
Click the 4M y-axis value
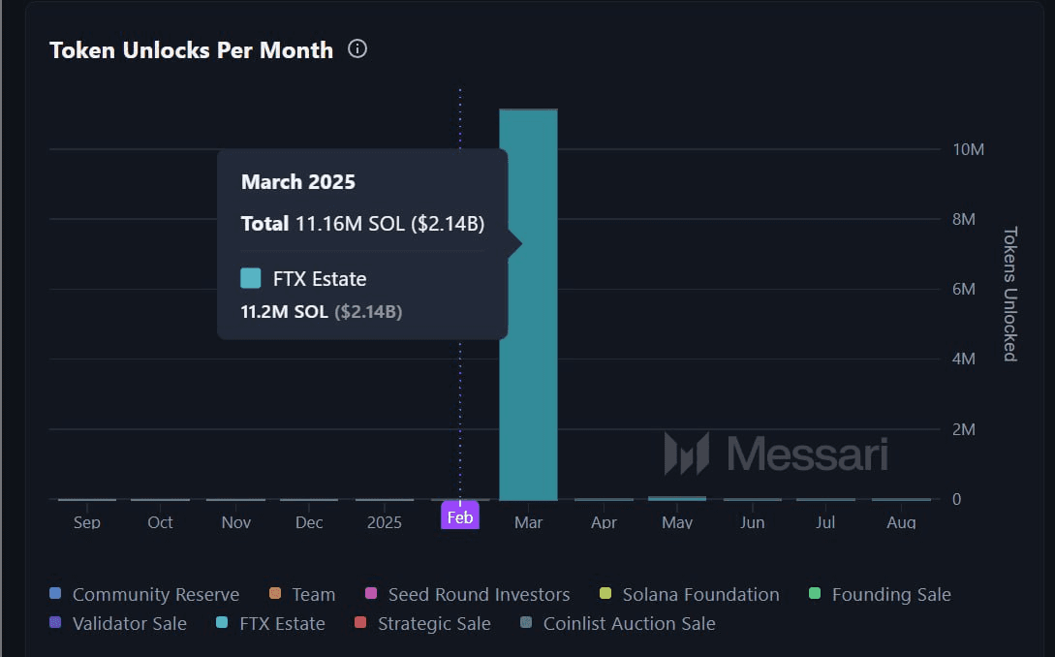pyautogui.click(x=964, y=360)
